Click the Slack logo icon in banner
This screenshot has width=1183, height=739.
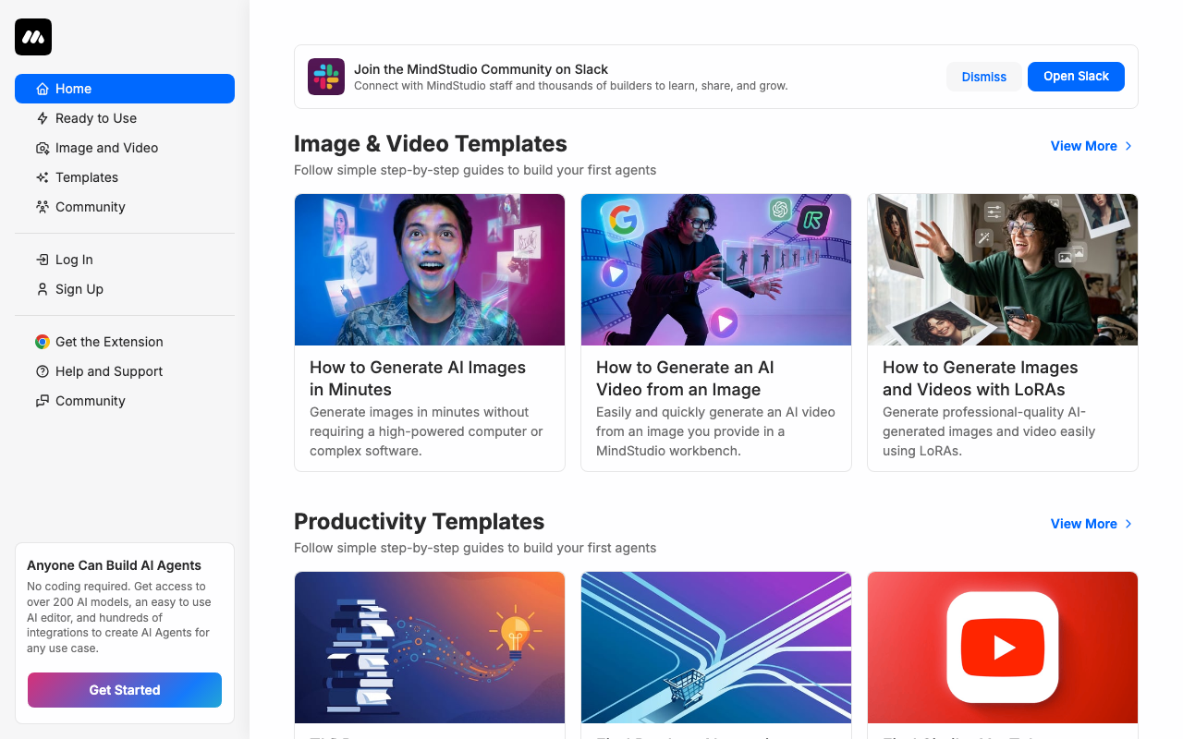click(326, 77)
